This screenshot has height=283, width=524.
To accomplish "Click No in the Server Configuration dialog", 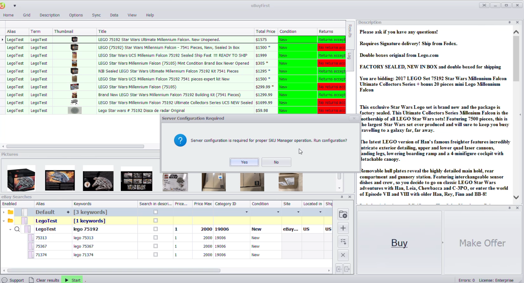I will coord(276,162).
